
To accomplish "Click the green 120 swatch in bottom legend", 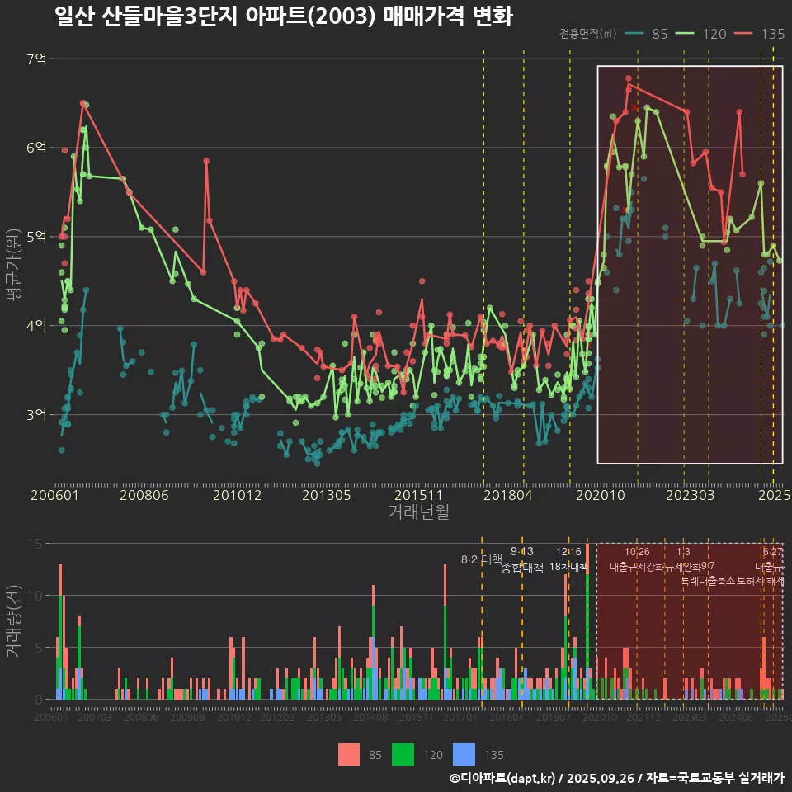I will click(x=403, y=754).
